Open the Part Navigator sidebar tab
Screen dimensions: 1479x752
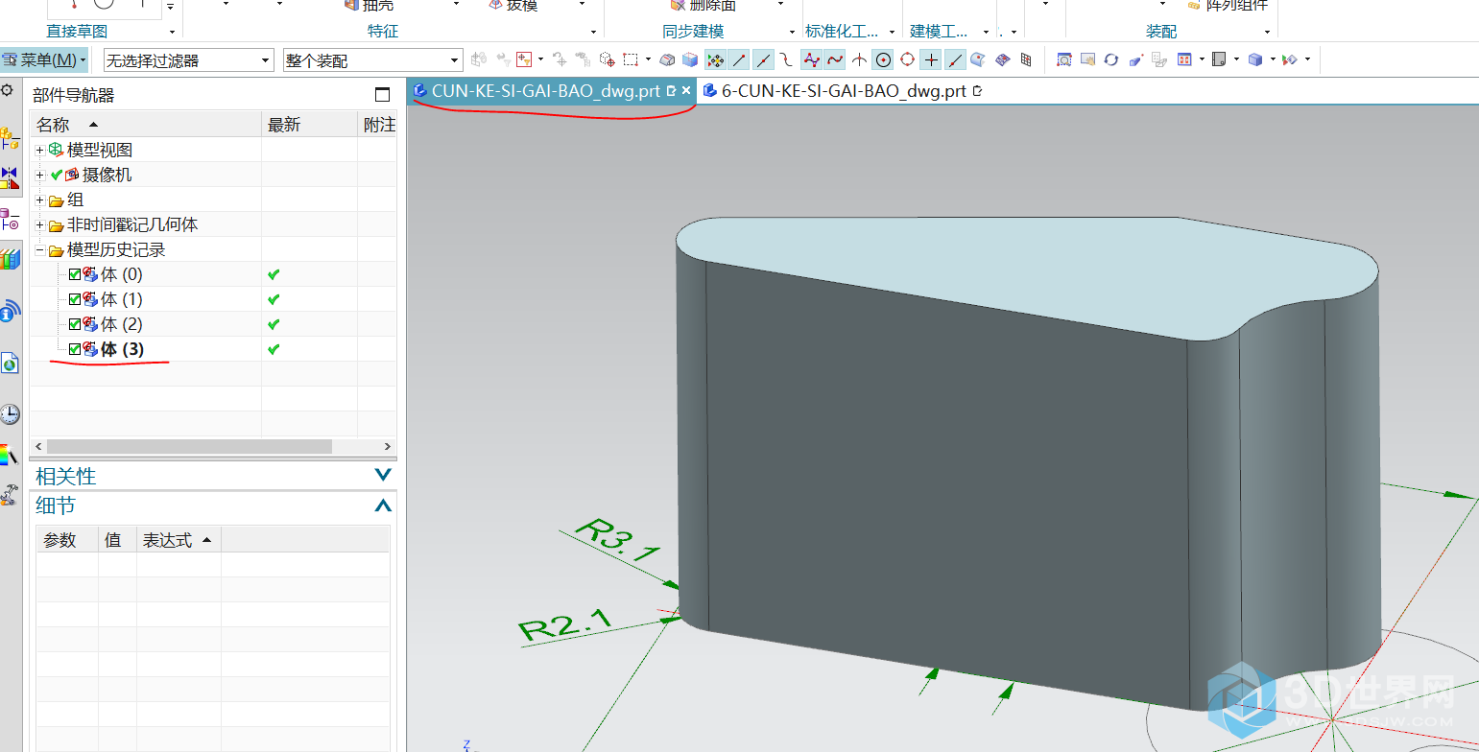pyautogui.click(x=10, y=219)
